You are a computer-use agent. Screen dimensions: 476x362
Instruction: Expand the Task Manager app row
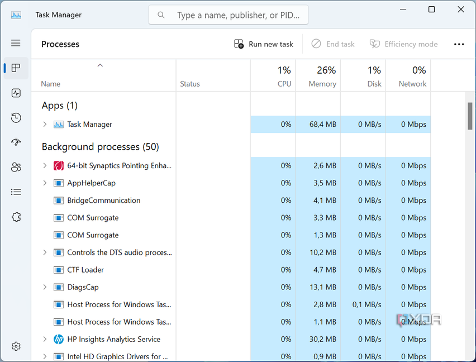tap(45, 125)
